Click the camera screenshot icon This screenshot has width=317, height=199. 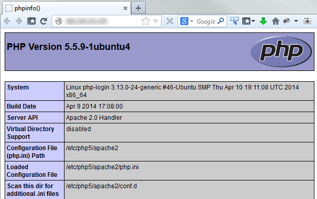point(307,21)
